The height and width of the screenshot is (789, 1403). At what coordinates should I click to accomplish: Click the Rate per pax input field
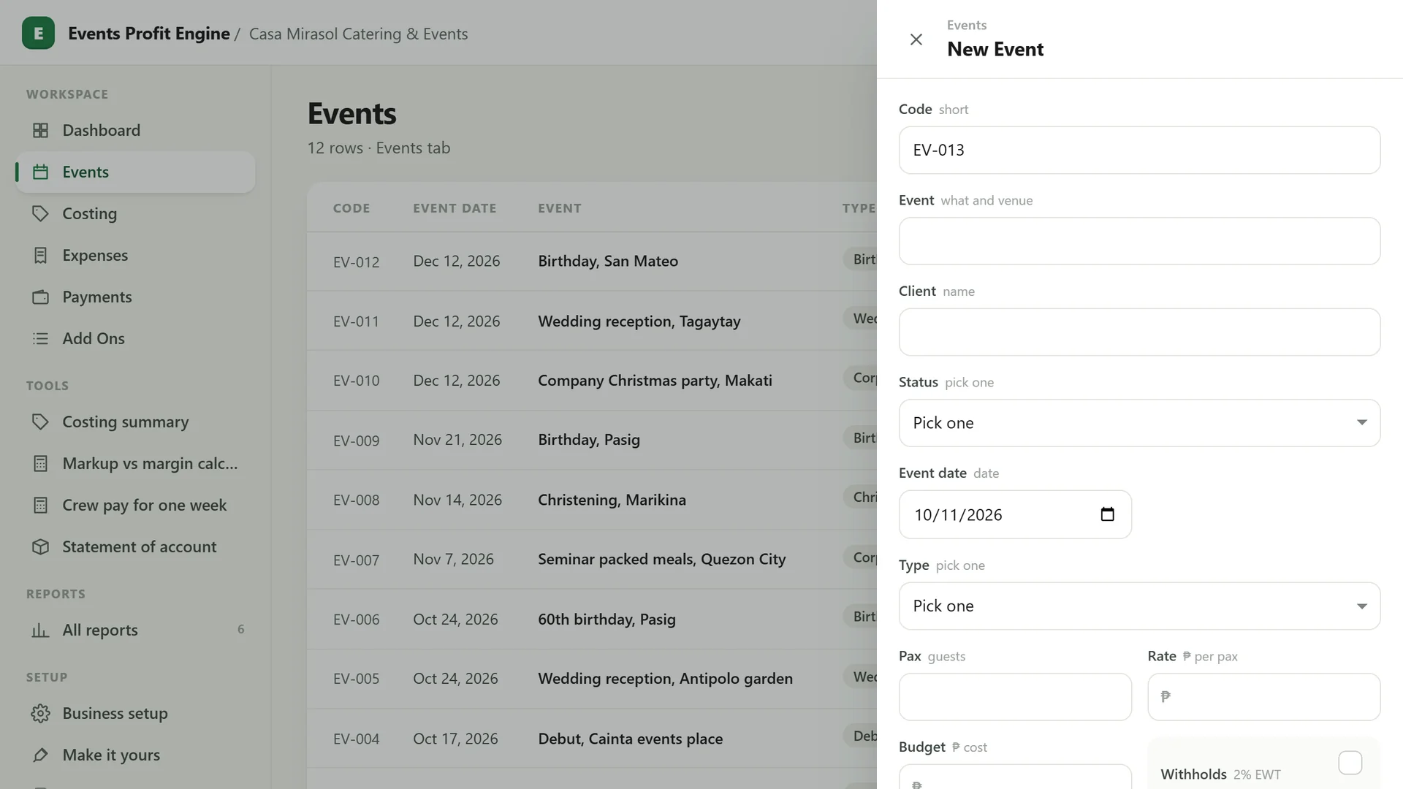click(1263, 697)
